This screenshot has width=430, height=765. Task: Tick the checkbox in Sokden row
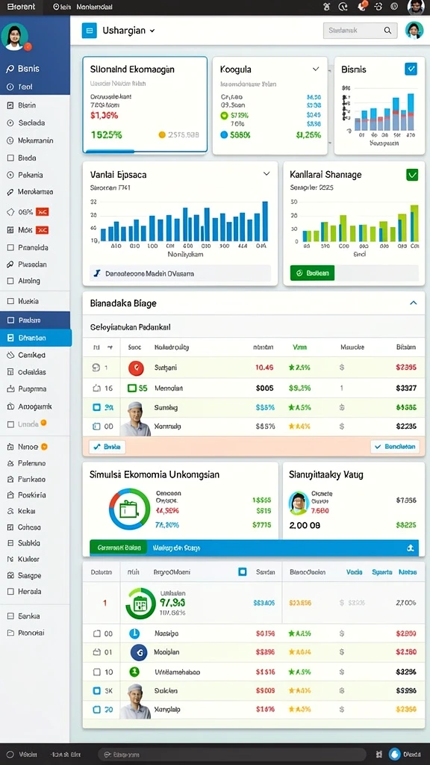pos(96,691)
